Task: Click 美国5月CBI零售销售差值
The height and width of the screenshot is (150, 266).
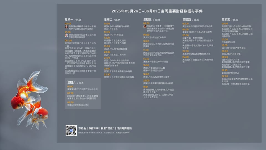Action: [116, 49]
